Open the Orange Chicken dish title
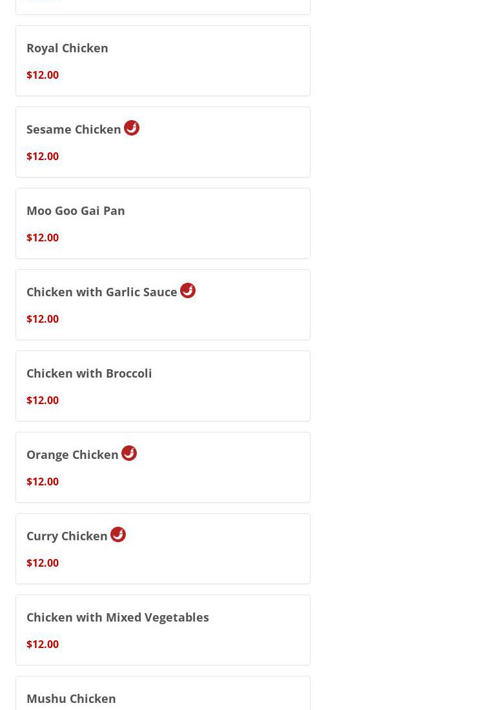The width and height of the screenshot is (497, 710). click(72, 455)
